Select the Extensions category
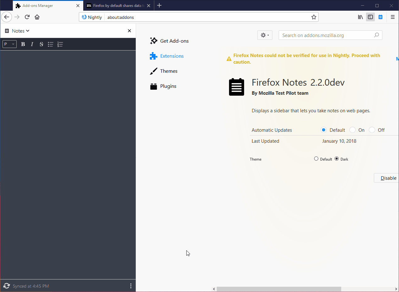The width and height of the screenshot is (399, 292). (x=167, y=56)
